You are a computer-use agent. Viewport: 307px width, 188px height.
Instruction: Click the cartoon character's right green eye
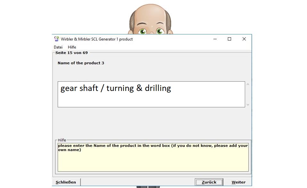[160, 31]
